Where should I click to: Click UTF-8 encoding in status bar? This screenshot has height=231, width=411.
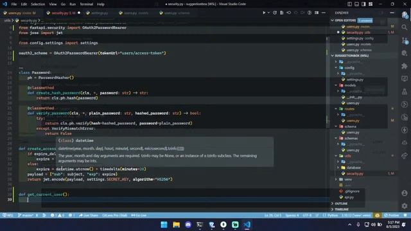[307, 216]
